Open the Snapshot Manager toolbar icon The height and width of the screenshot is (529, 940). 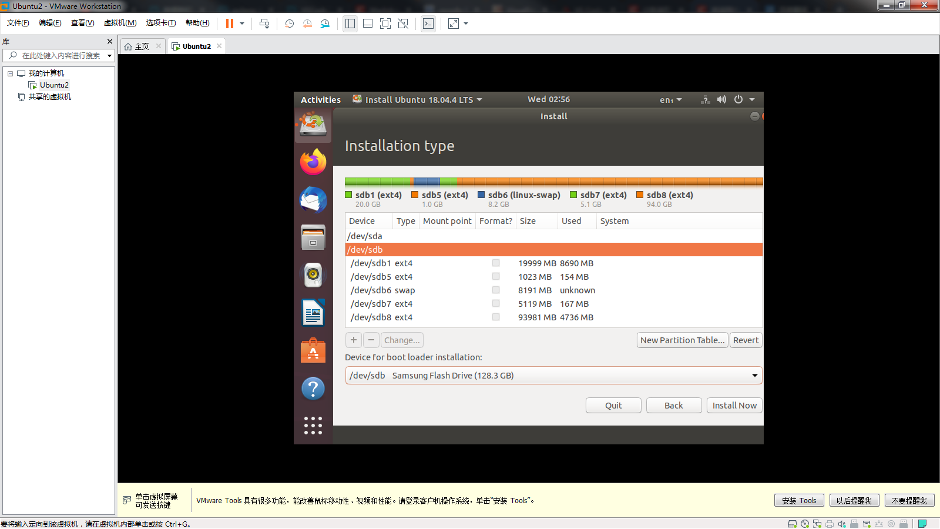click(x=325, y=24)
